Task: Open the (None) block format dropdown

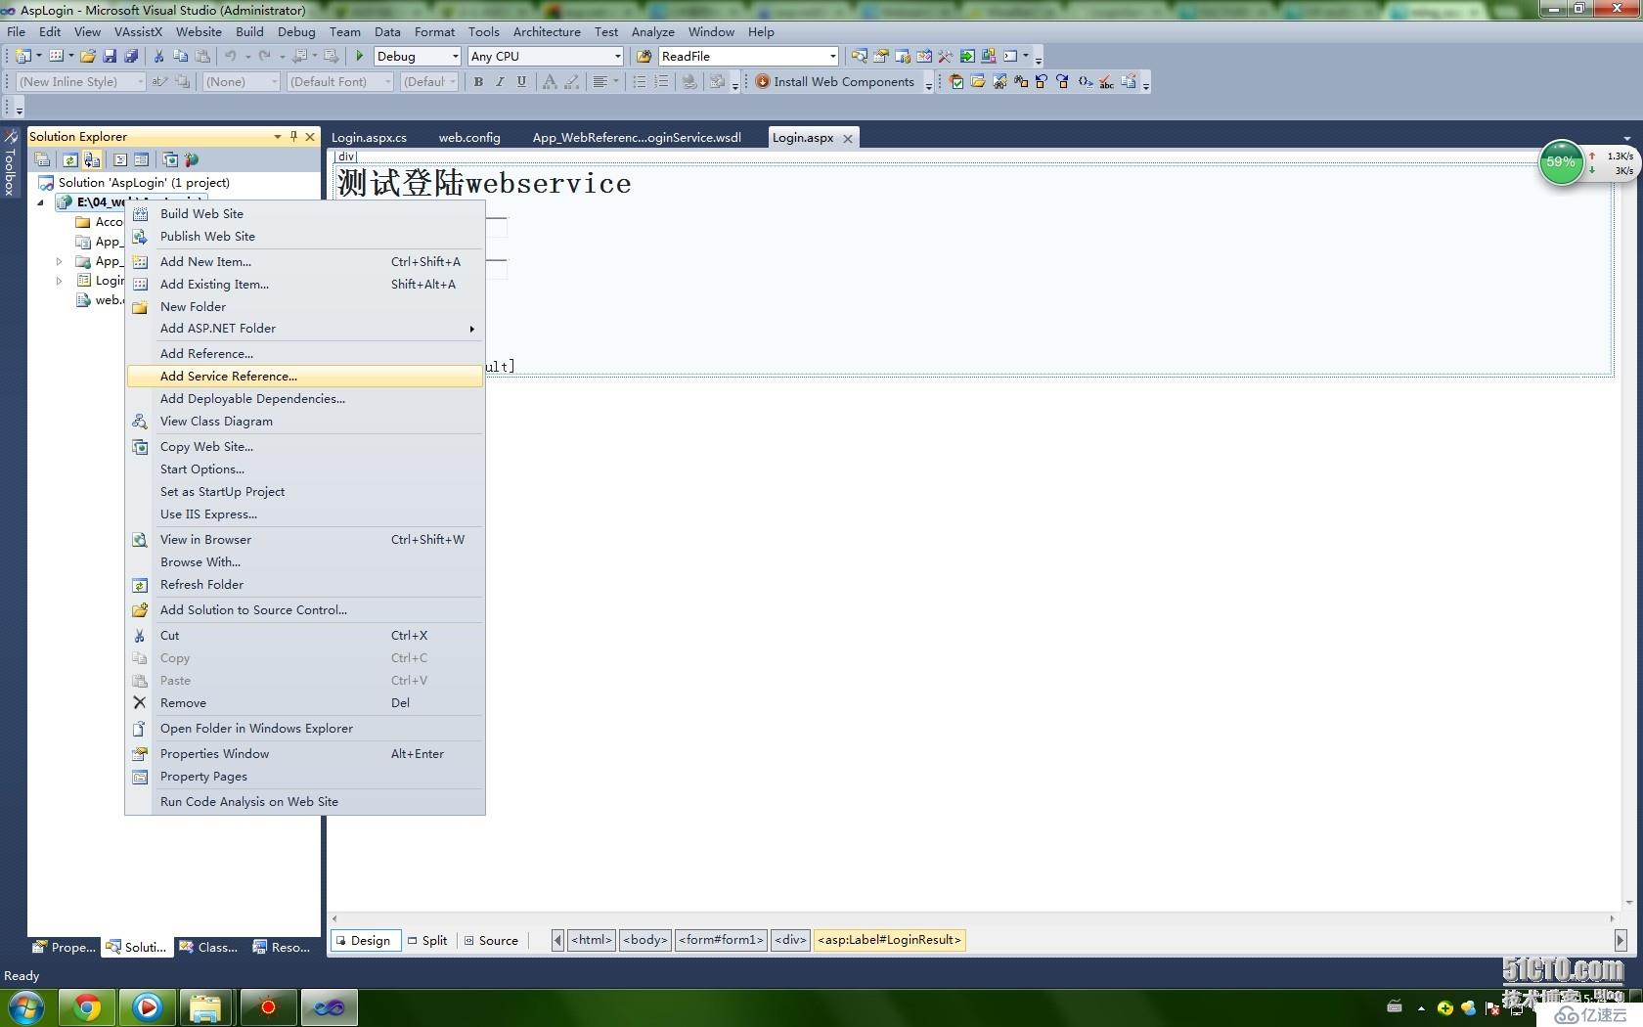Action: (274, 81)
